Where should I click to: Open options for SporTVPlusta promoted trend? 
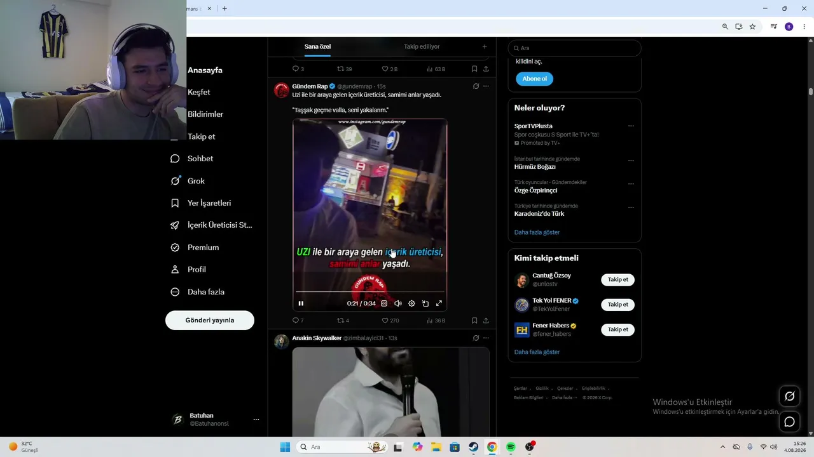pyautogui.click(x=631, y=126)
